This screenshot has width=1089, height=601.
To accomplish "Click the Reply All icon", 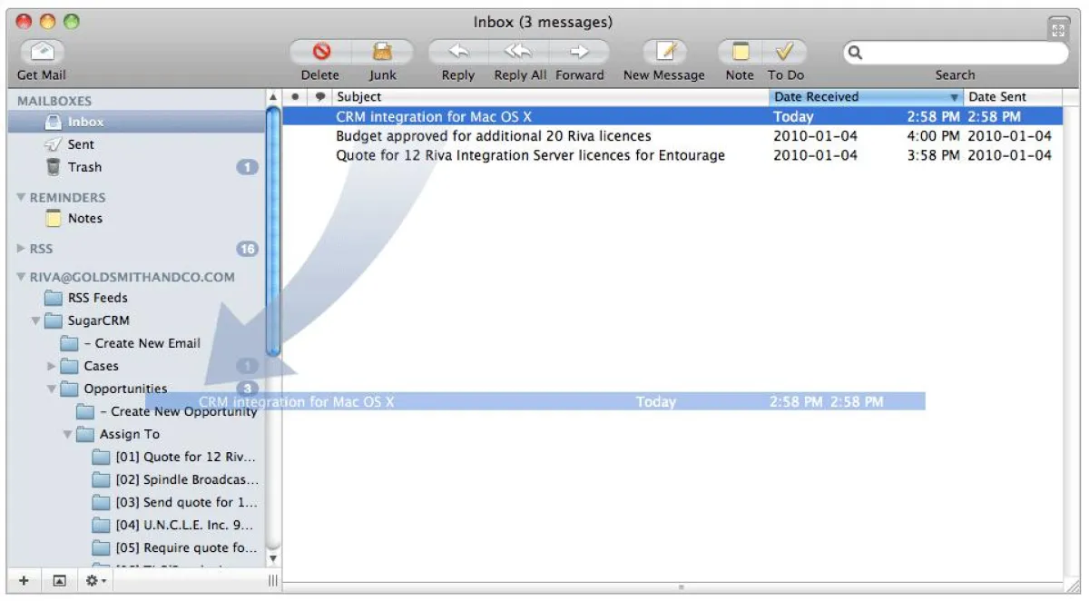I will pyautogui.click(x=518, y=52).
